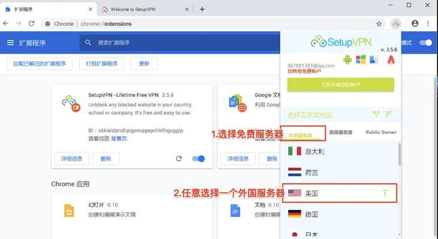Screen dimensions: 438x239
Task: Click the browser forward arrow
Action: tap(19, 24)
